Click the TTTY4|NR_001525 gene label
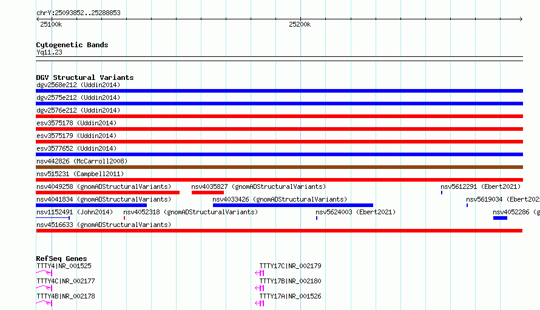540x310 pixels. coord(64,266)
